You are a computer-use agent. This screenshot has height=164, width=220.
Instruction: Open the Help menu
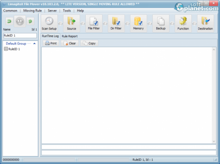[x=81, y=11]
